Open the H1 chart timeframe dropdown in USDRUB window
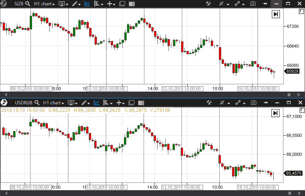The image size is (305, 196). (53, 103)
